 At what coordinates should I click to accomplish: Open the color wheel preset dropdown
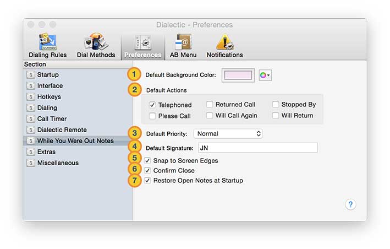(265, 75)
